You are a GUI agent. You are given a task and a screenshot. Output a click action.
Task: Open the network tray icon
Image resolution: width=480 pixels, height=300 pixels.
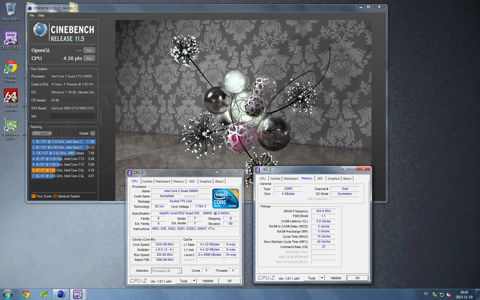coord(442,295)
